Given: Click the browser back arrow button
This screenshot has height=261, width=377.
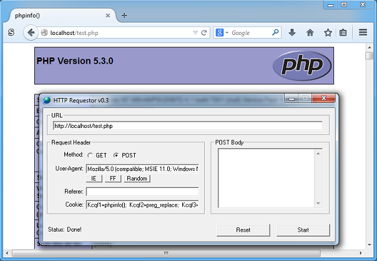Looking at the screenshot, I should tap(29, 32).
